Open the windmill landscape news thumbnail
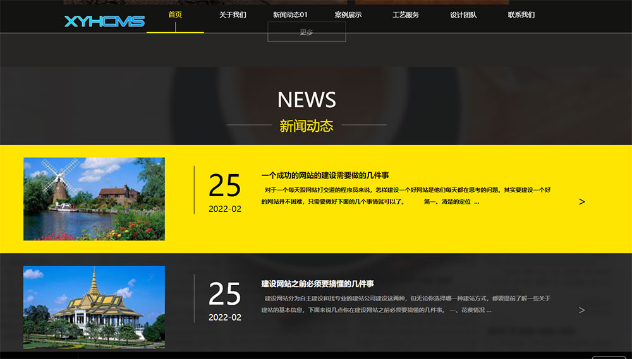The height and width of the screenshot is (359, 632). point(94,199)
